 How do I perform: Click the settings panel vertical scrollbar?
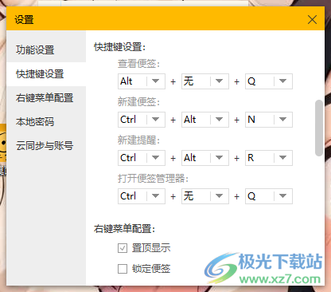pos(319,128)
